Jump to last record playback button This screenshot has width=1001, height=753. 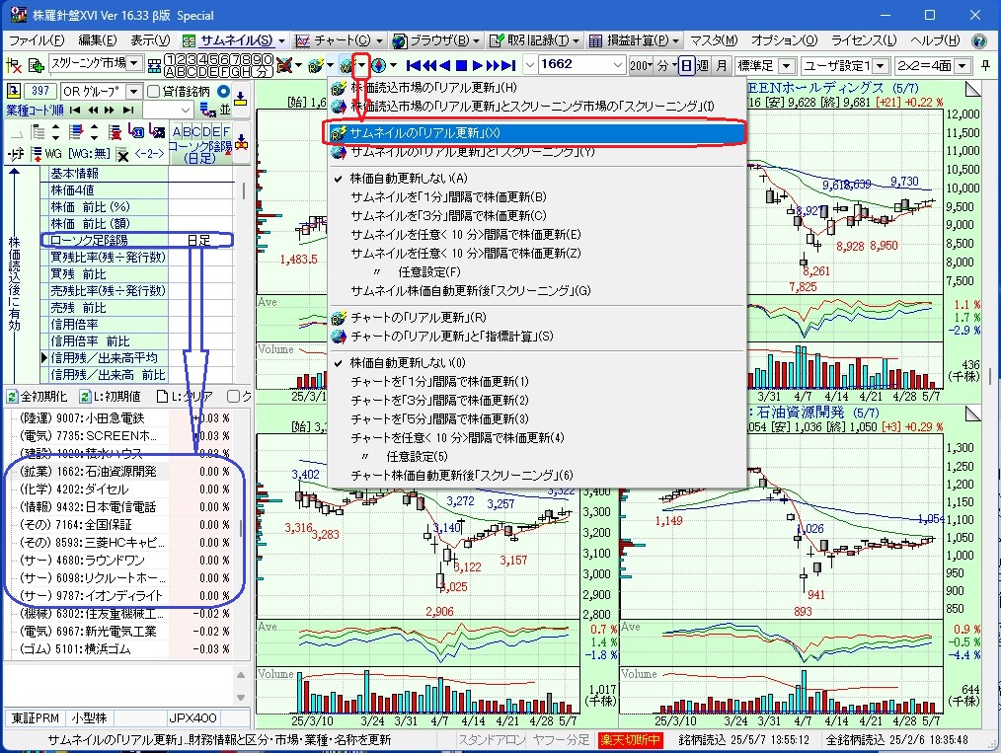coord(508,65)
